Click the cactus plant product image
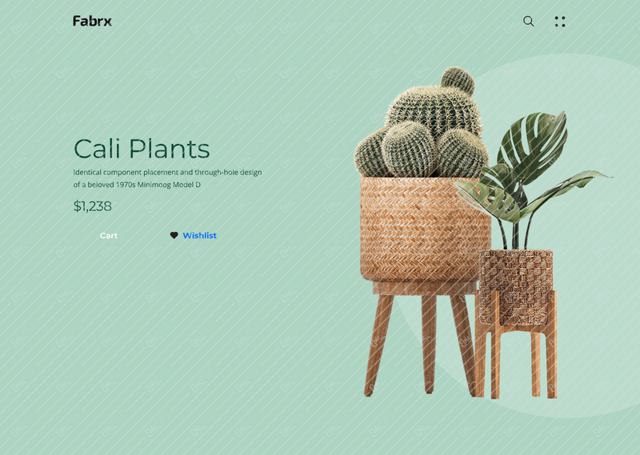Screen dimensions: 640x455 click(x=423, y=232)
